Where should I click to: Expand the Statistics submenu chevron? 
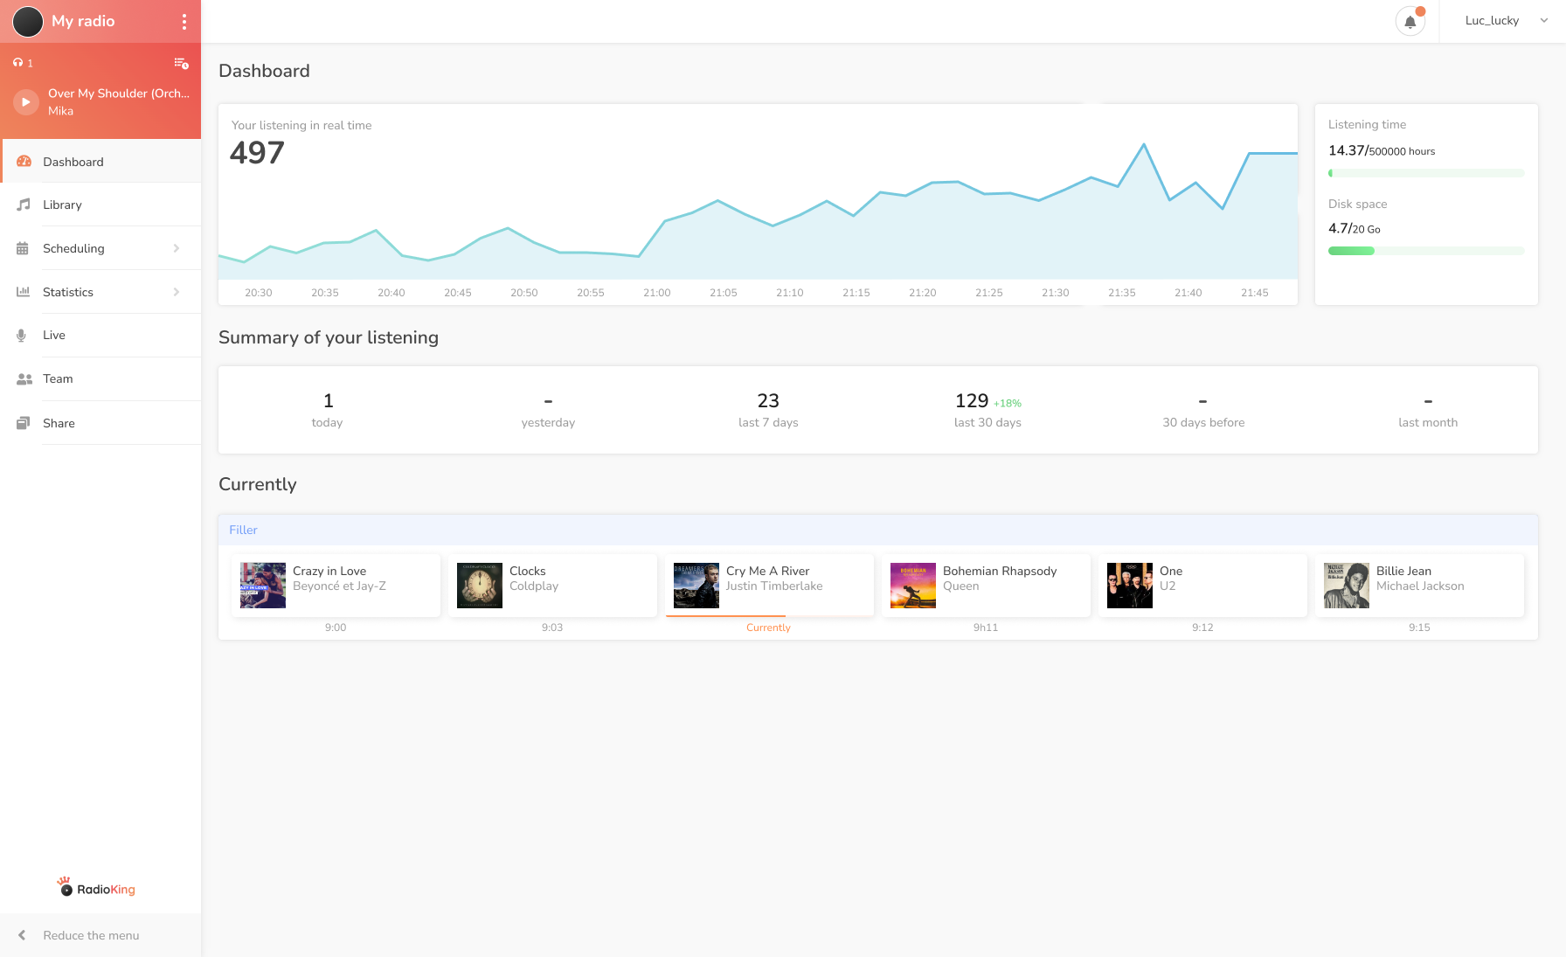[177, 292]
